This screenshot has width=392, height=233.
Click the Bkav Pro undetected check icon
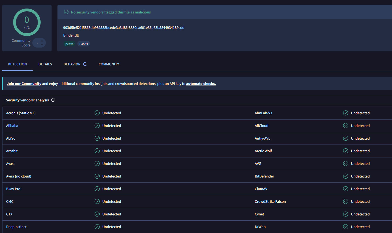(97, 189)
